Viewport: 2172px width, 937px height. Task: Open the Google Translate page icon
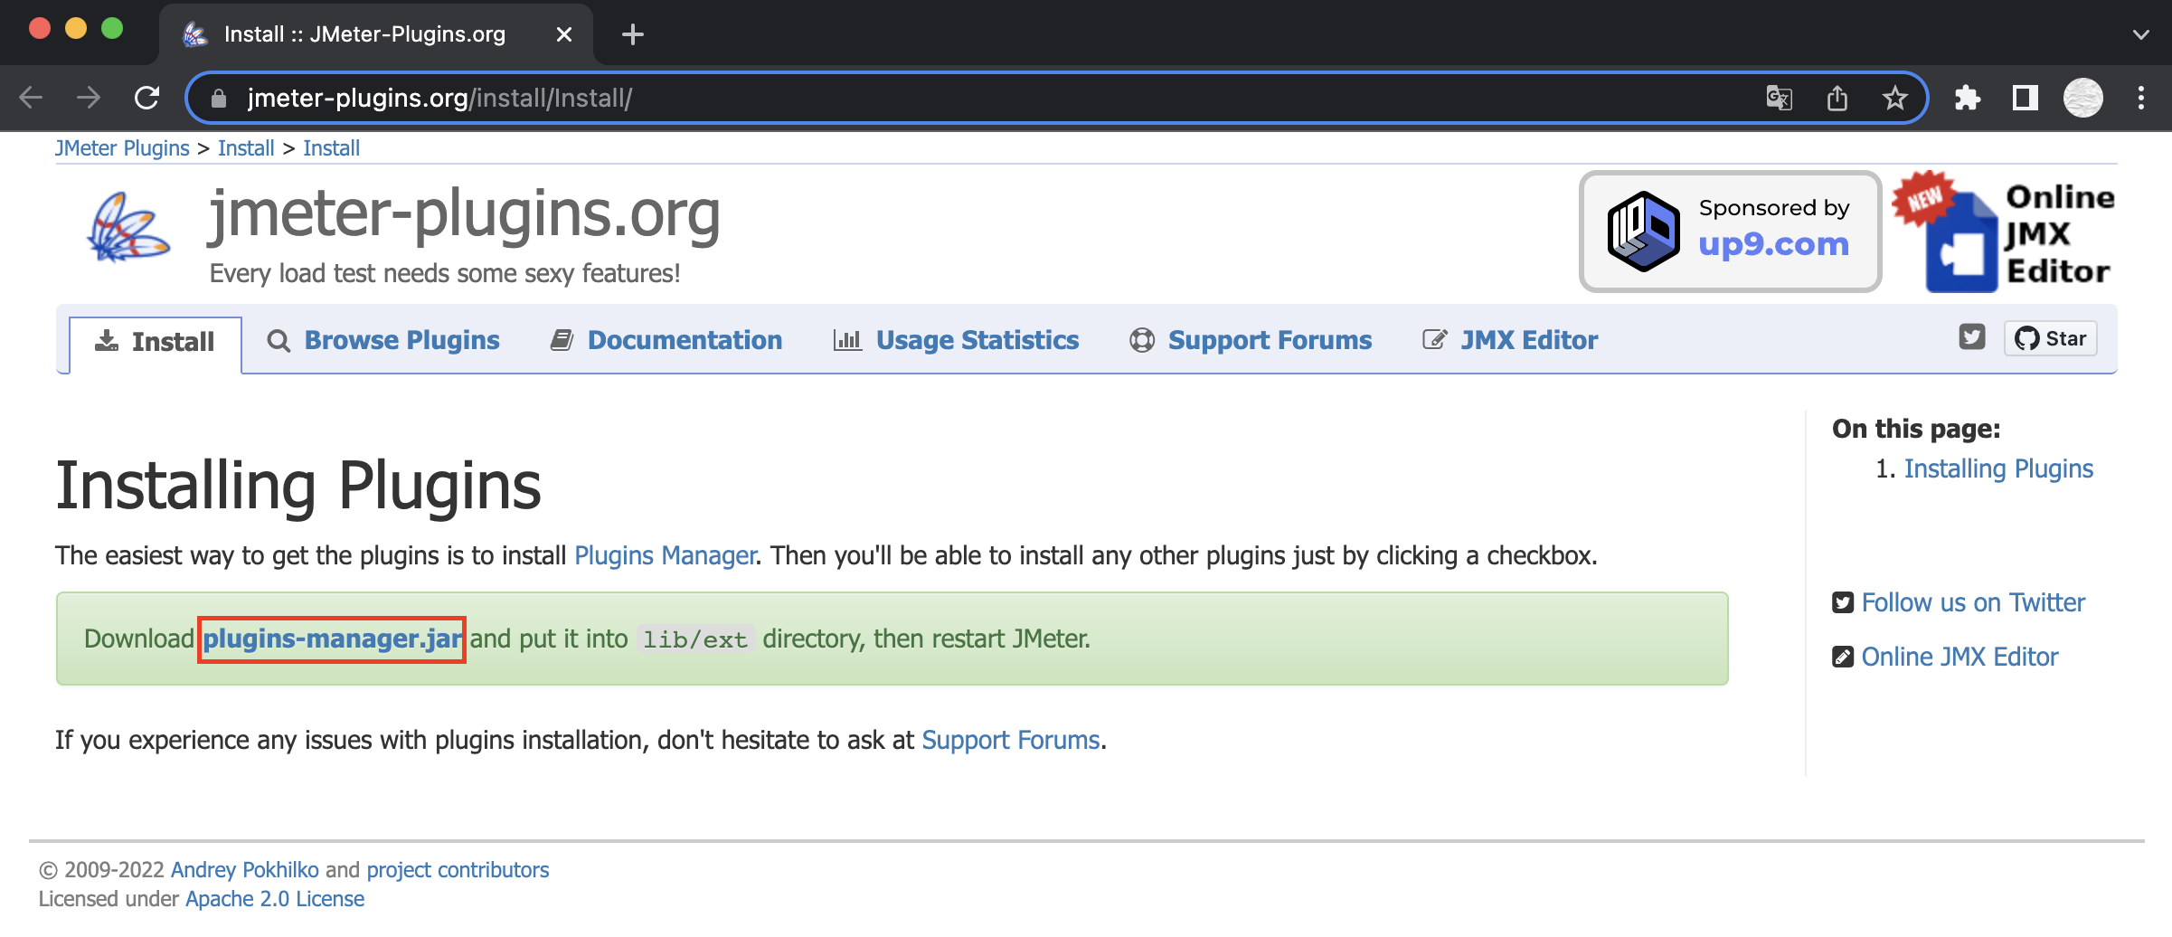pyautogui.click(x=1779, y=98)
